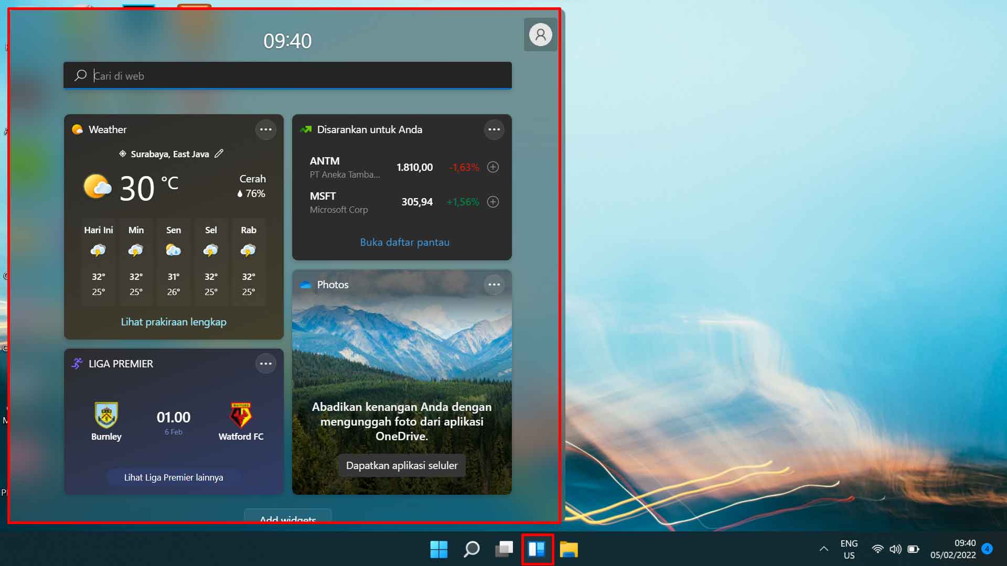Screen dimensions: 1007x566
Task: Open Liga Premier widget more options
Action: click(x=265, y=364)
